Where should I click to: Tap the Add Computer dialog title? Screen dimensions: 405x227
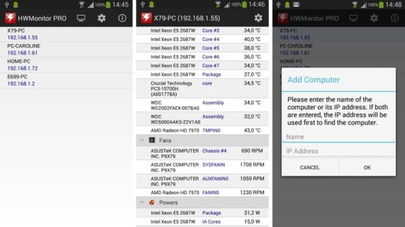(314, 80)
